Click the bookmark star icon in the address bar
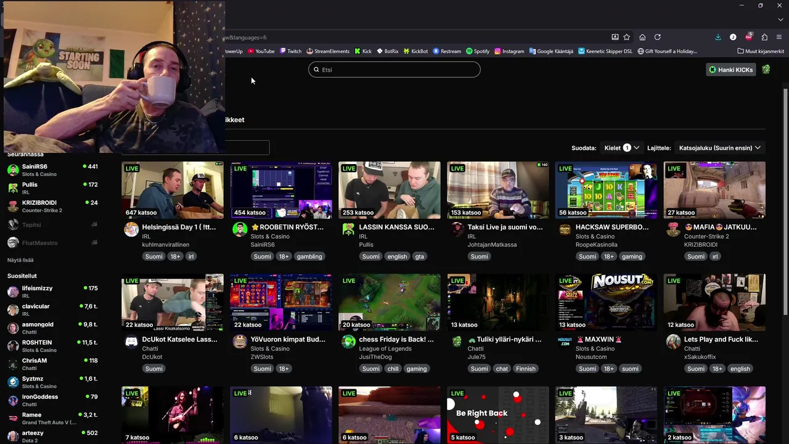 (626, 37)
